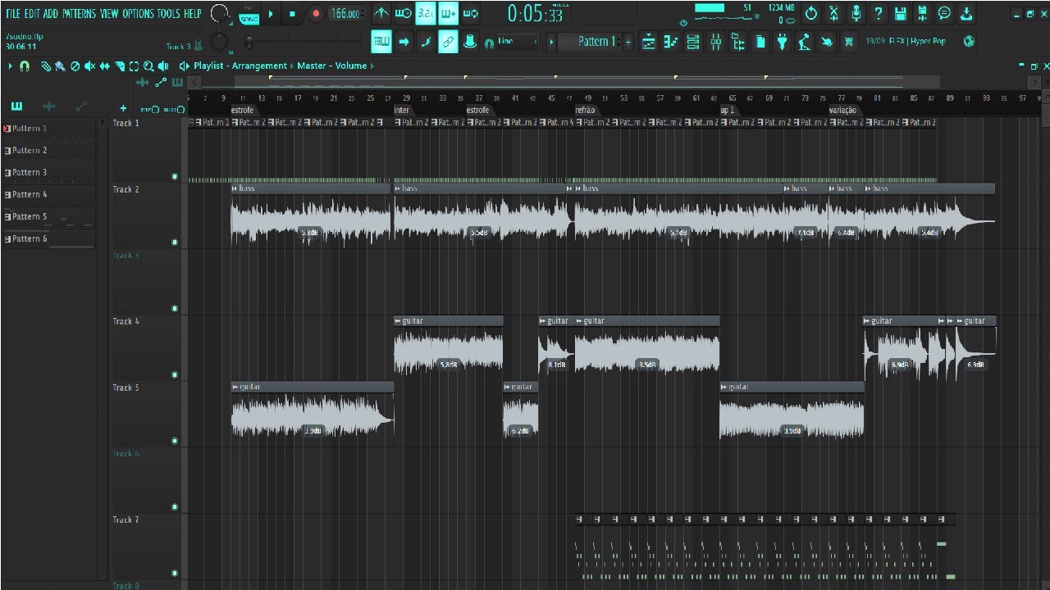Save the project with floppy icon
This screenshot has width=1050, height=590.
tap(900, 14)
